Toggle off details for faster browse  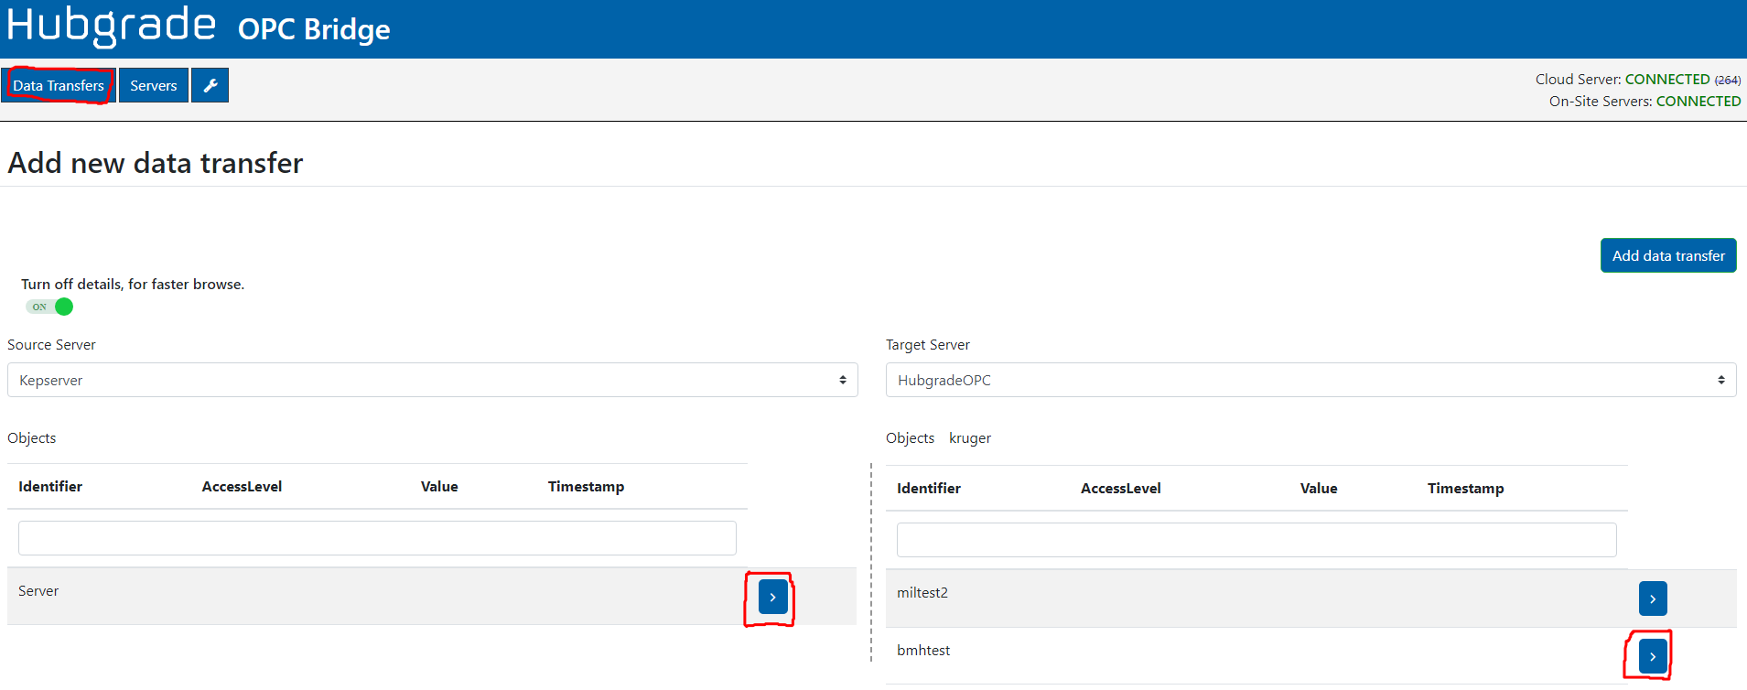click(x=50, y=307)
